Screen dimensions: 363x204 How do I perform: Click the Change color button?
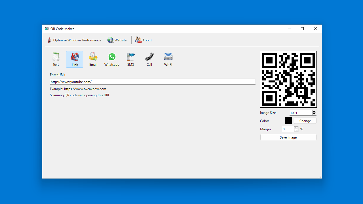click(x=305, y=121)
